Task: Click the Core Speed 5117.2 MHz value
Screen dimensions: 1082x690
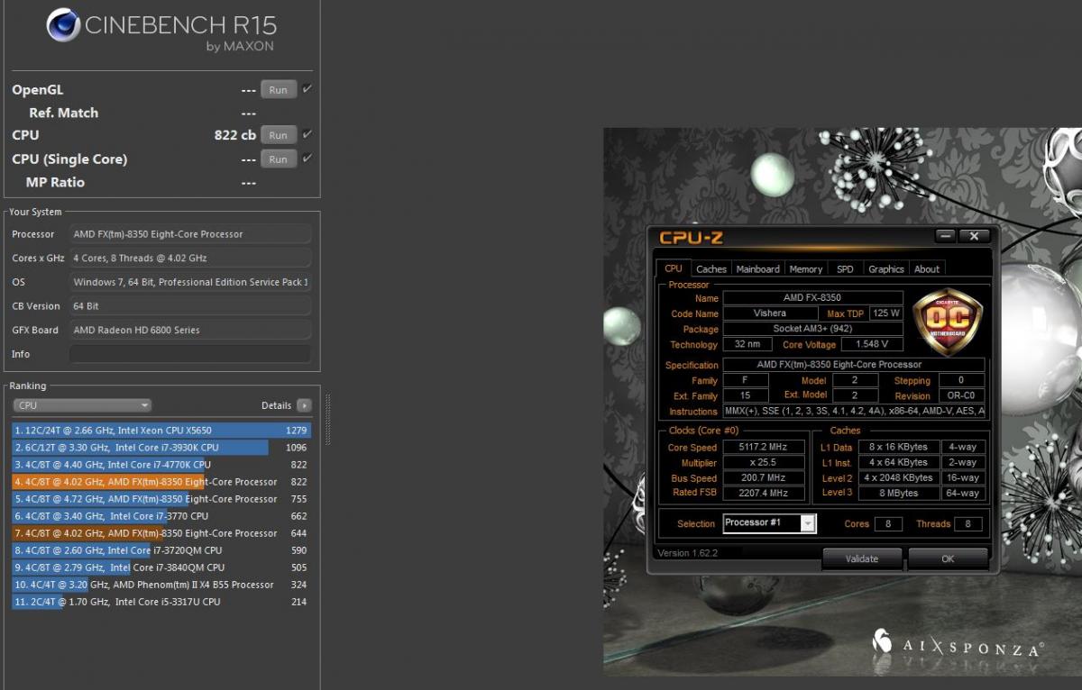Action: click(764, 447)
